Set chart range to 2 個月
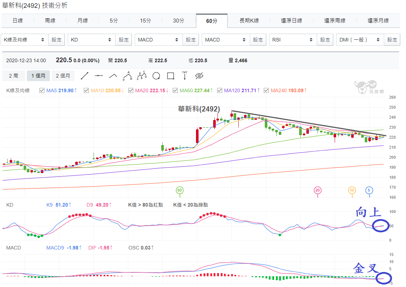The image size is (406, 287). tap(63, 76)
